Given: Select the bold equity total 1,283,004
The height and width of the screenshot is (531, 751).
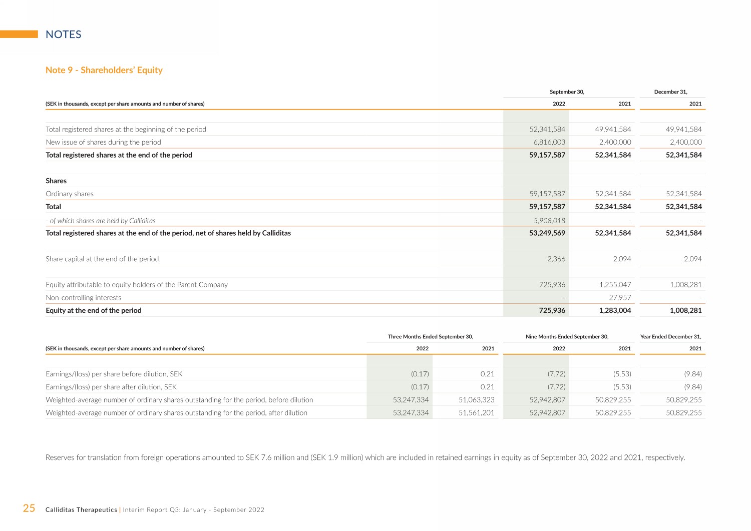Looking at the screenshot, I should (x=615, y=310).
